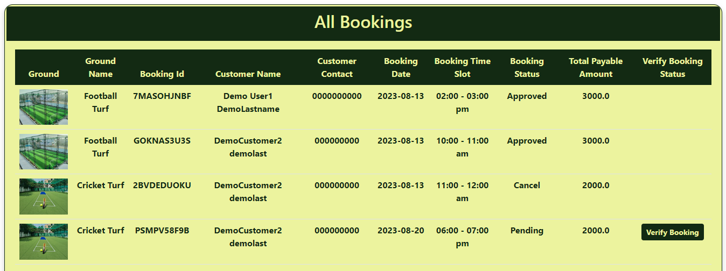Click time slot 02:00 - 03:00 pm
Screen dimensions: 726x271
click(462, 103)
